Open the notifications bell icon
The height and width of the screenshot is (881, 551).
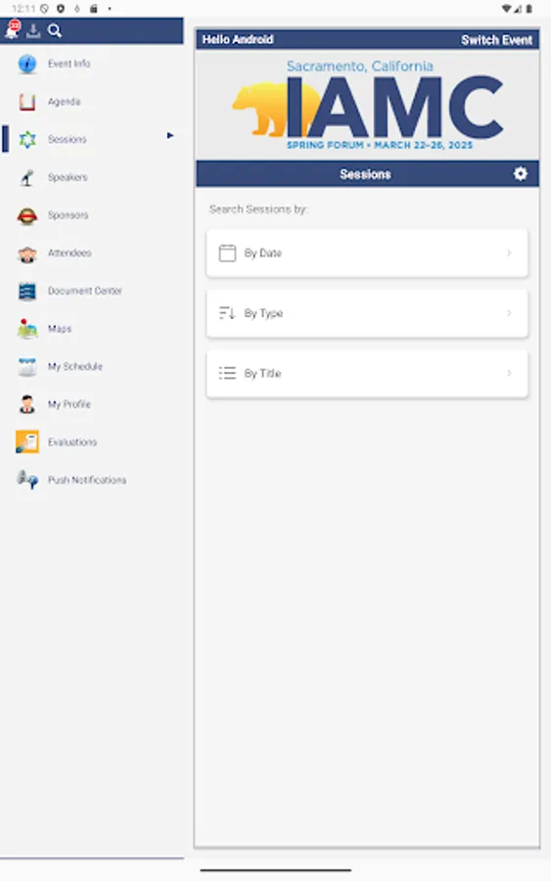(12, 29)
